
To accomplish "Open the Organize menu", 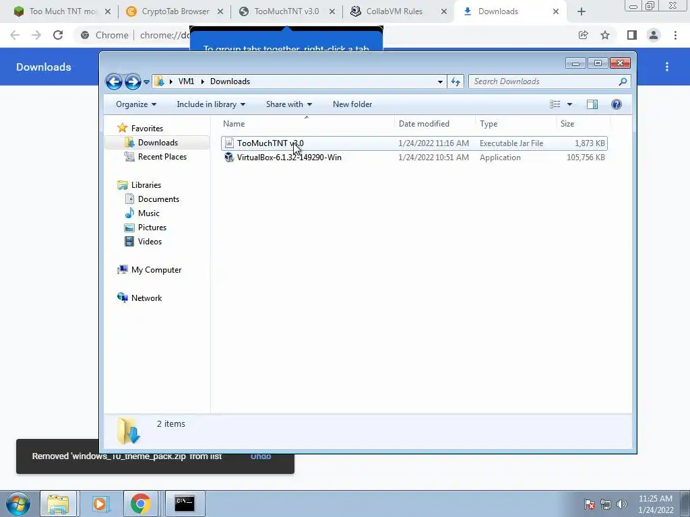I will click(x=136, y=104).
